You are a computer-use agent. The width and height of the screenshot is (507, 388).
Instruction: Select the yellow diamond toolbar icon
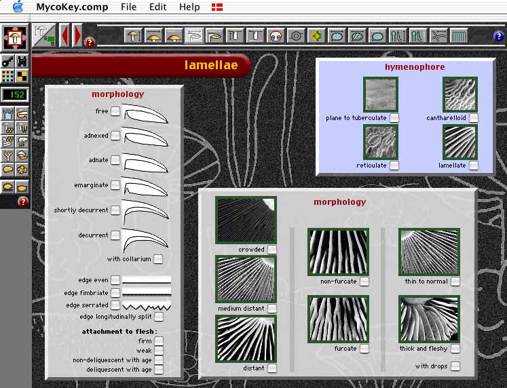tap(316, 35)
